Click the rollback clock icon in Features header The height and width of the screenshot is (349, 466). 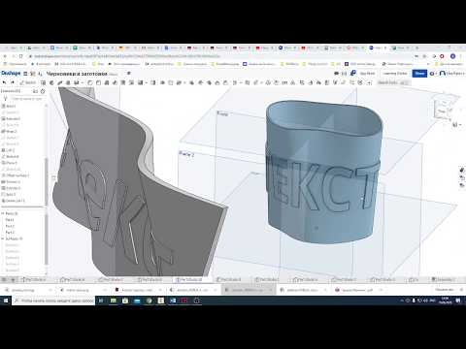43,91
